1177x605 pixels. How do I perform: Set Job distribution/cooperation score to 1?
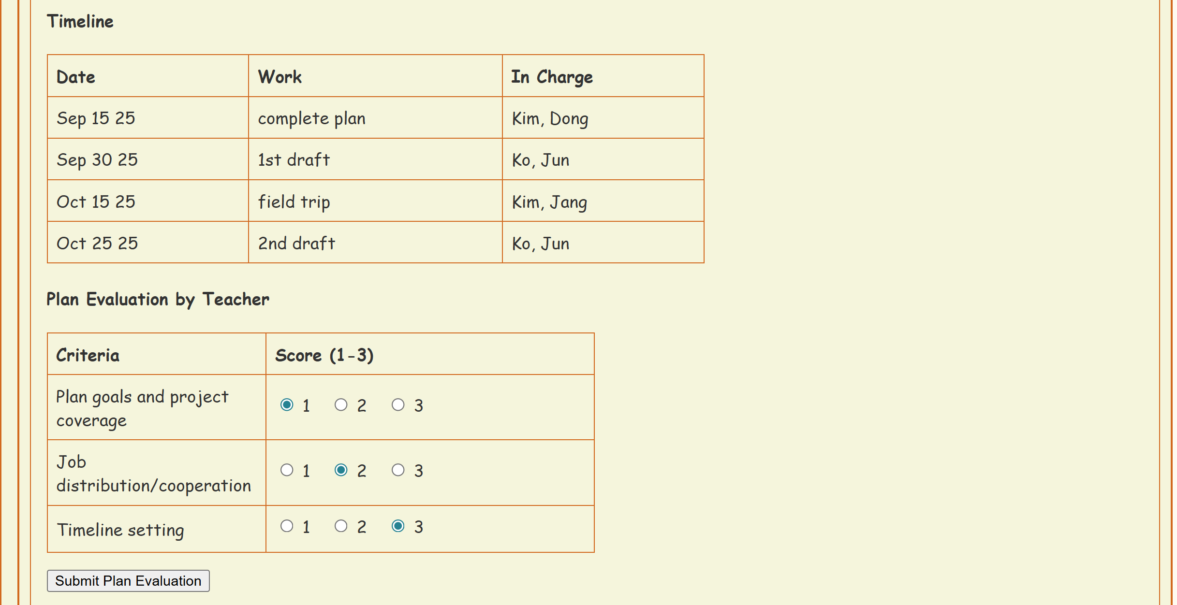(x=287, y=470)
